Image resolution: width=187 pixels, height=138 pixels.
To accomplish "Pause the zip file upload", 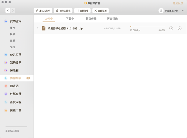I will click(171, 28).
